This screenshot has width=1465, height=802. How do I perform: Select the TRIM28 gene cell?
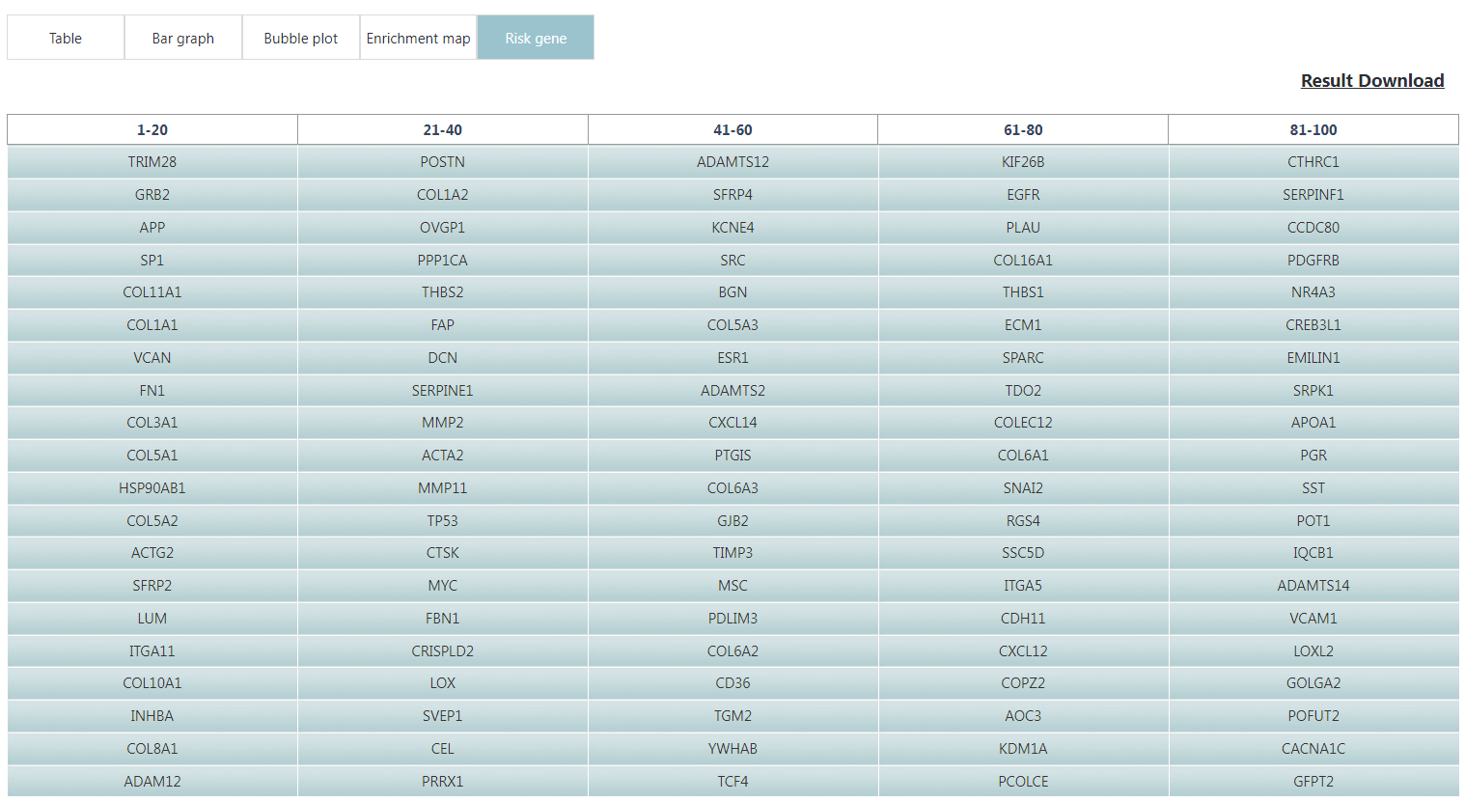click(x=152, y=162)
